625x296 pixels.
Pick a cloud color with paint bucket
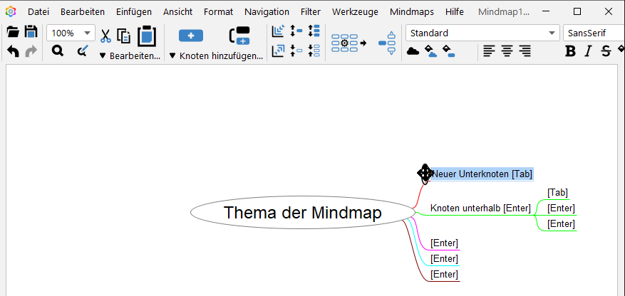point(431,51)
